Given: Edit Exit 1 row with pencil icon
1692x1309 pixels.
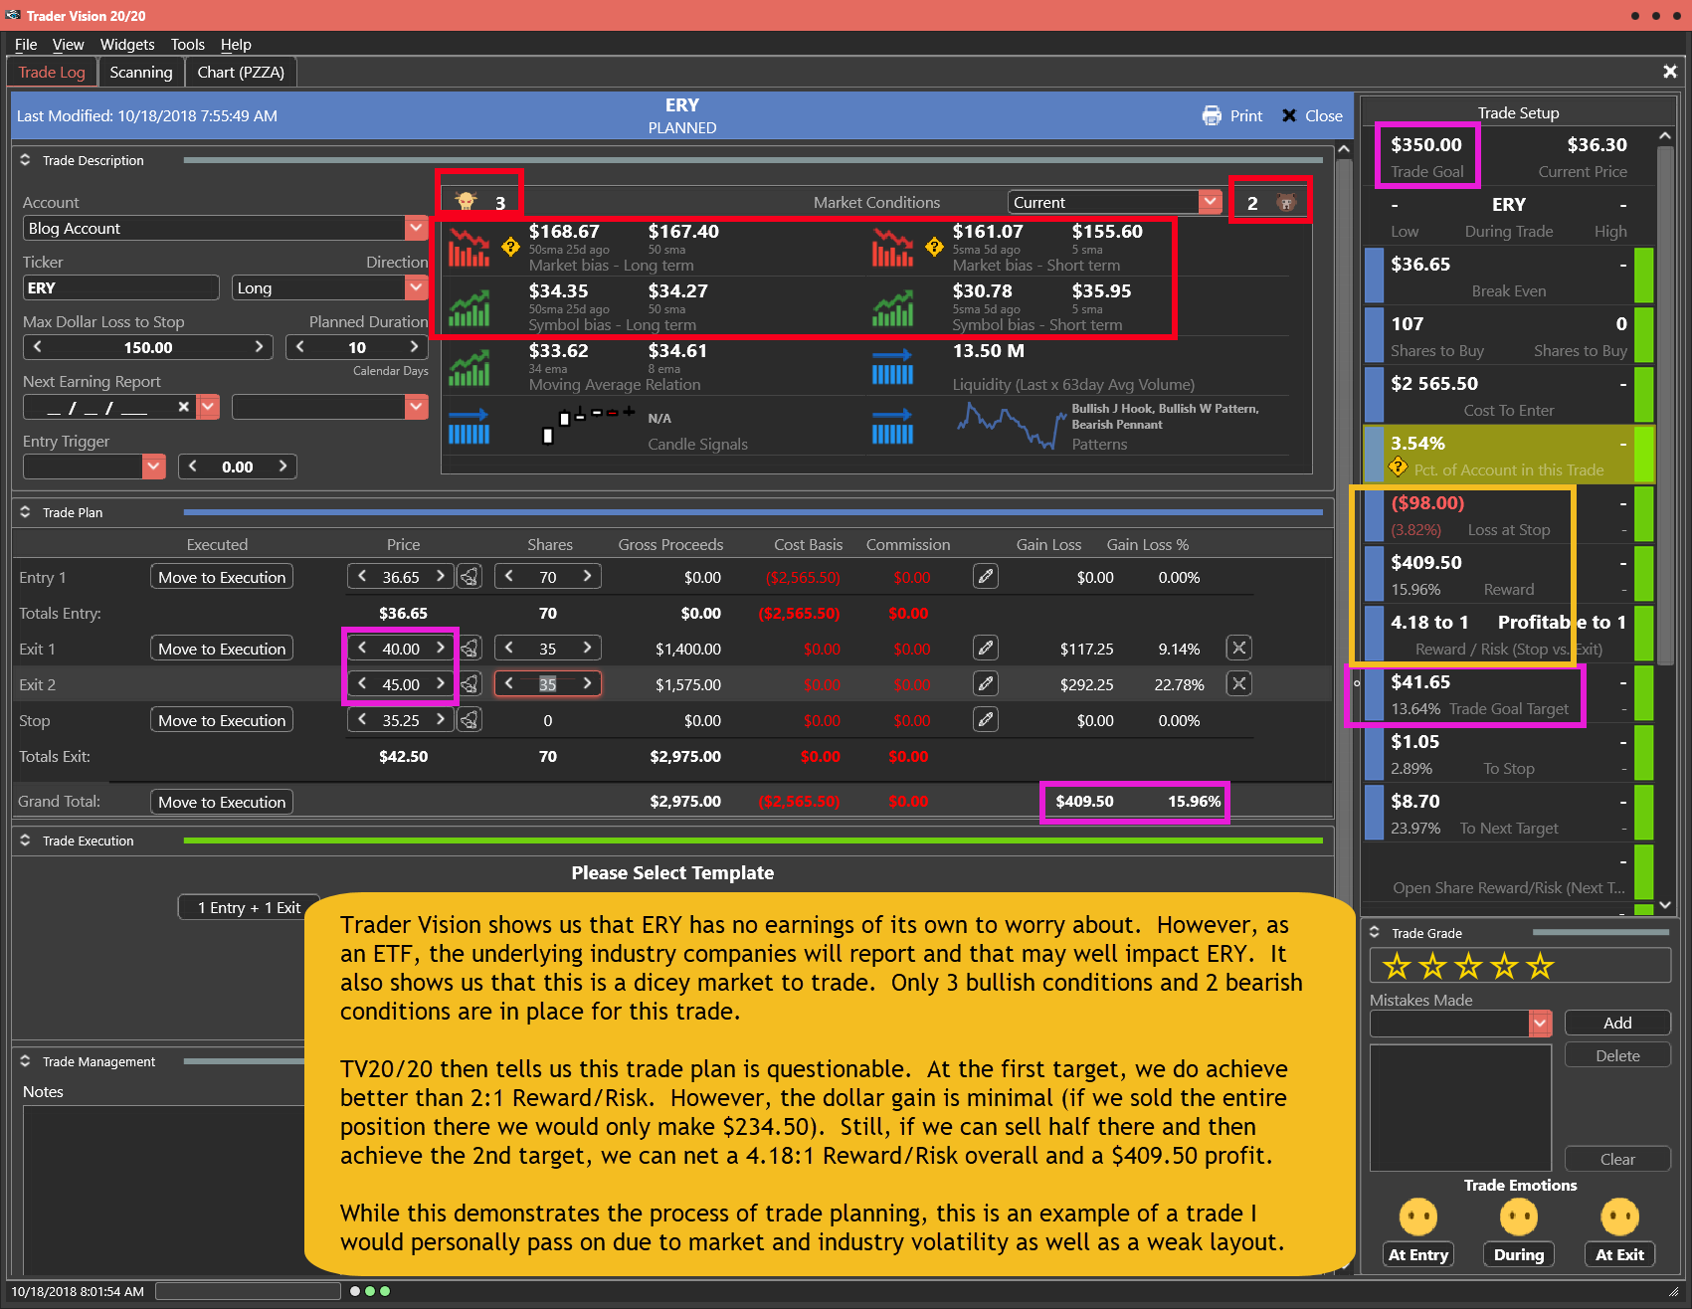Looking at the screenshot, I should 986,649.
